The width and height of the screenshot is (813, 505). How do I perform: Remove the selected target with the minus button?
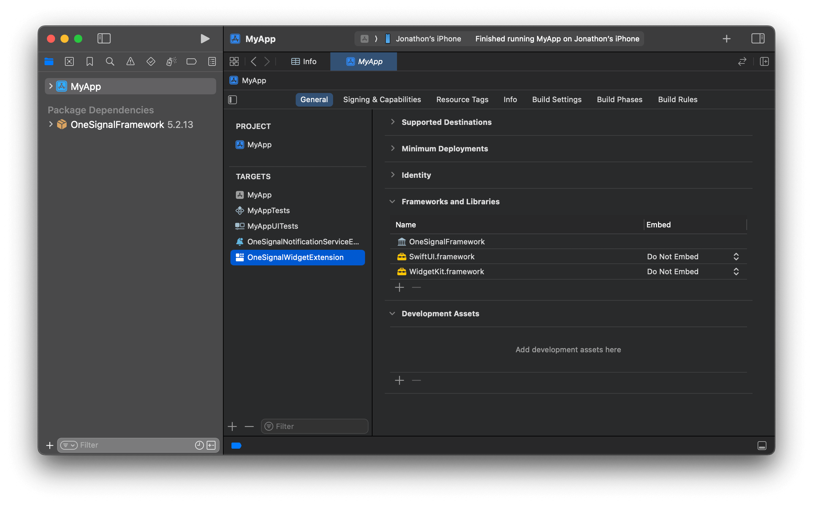[249, 426]
